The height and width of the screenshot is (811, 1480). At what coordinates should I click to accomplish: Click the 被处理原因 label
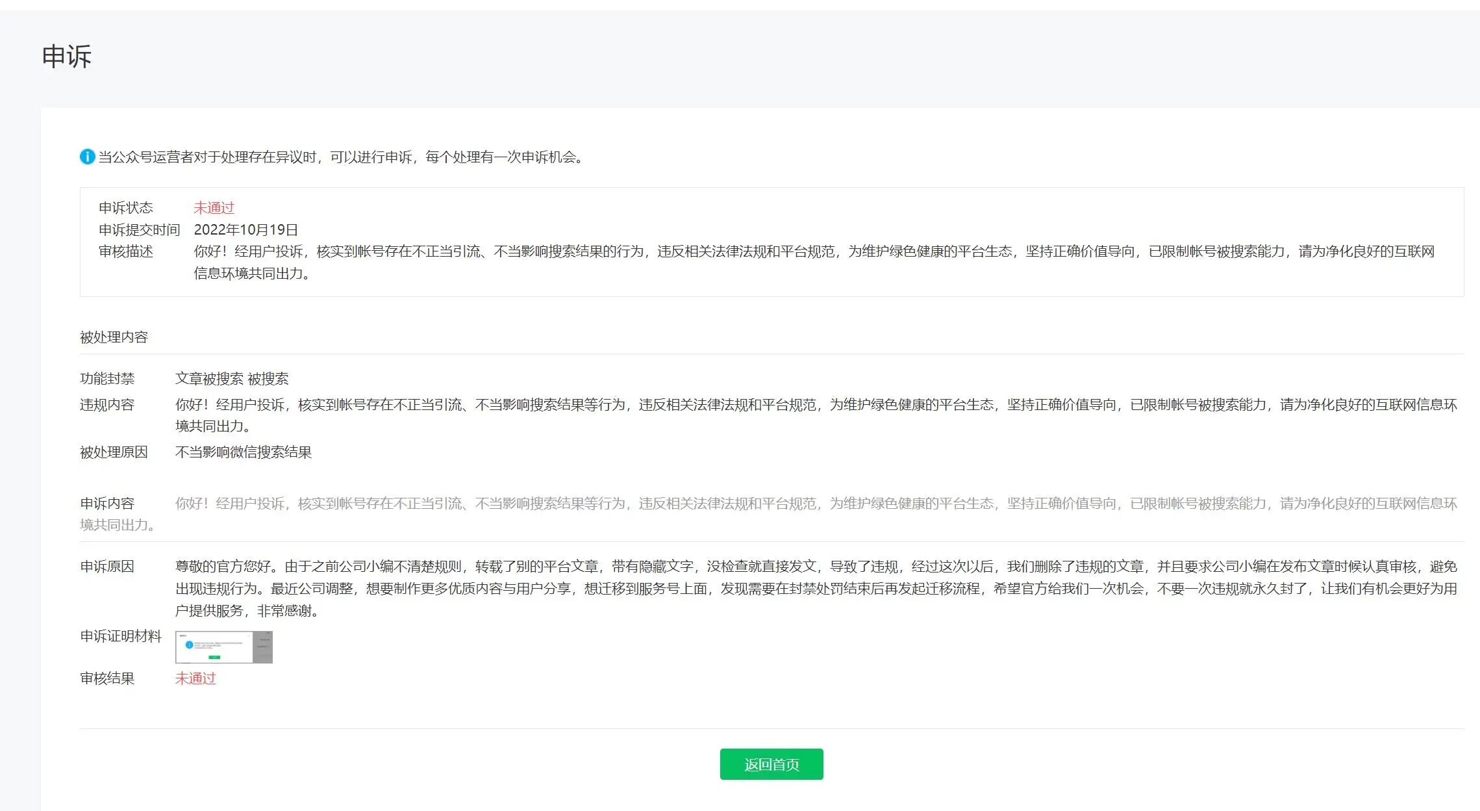(114, 452)
